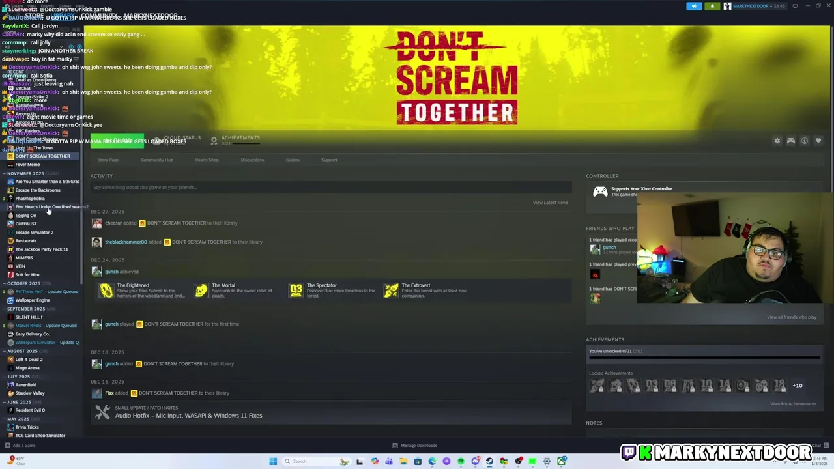Open the Xbox app on the taskbar
The width and height of the screenshot is (834, 469).
561,461
